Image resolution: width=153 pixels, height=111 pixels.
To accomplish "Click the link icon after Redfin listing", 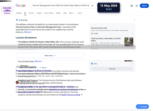I will point(82,94).
